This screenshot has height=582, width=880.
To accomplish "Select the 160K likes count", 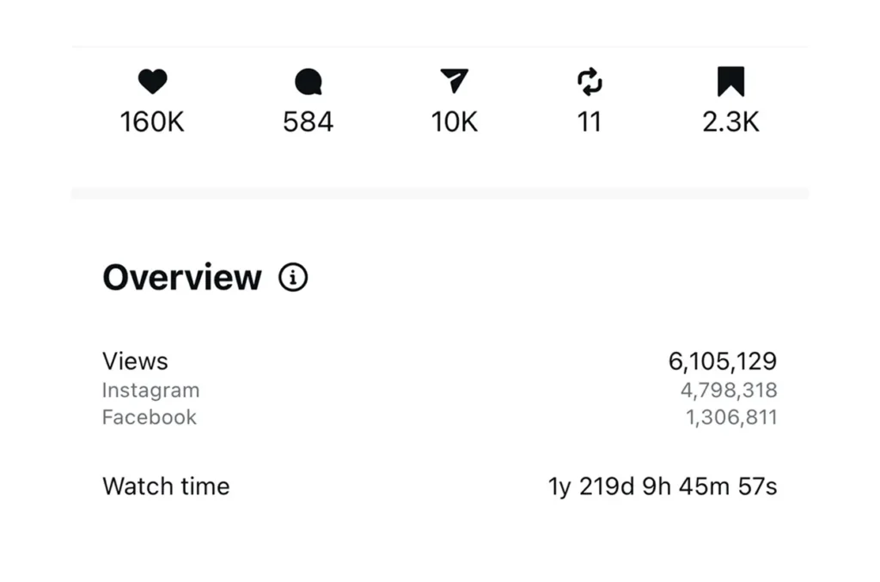I will pos(152,122).
